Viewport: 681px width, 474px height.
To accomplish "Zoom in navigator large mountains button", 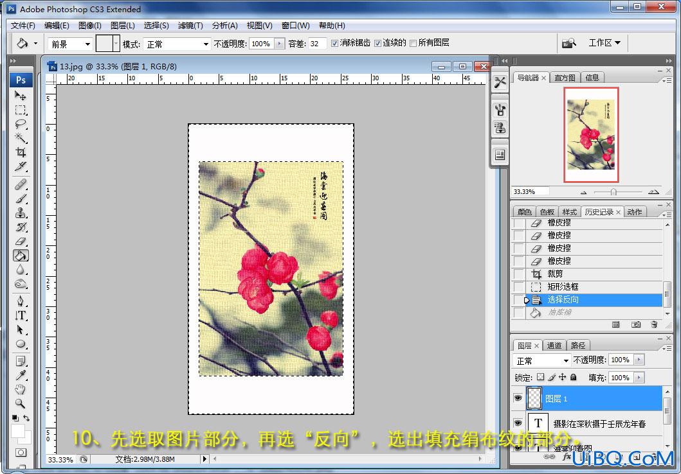I will click(653, 191).
